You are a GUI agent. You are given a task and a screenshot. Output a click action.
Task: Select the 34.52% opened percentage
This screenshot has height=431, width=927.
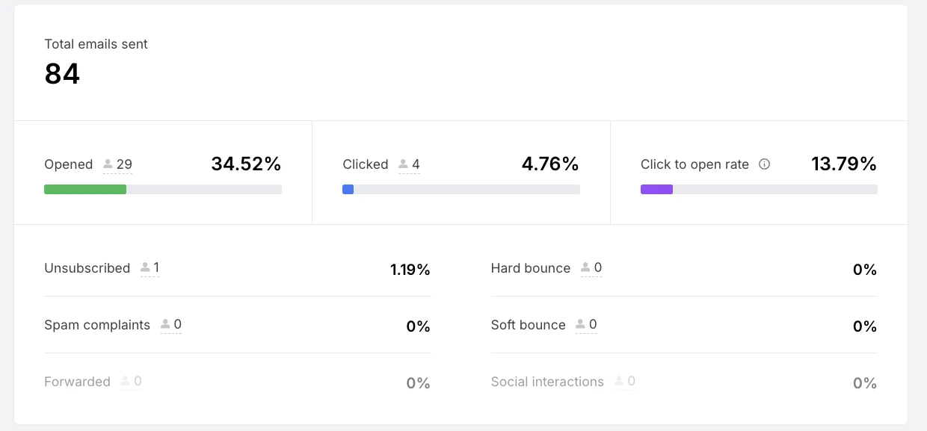pos(246,164)
